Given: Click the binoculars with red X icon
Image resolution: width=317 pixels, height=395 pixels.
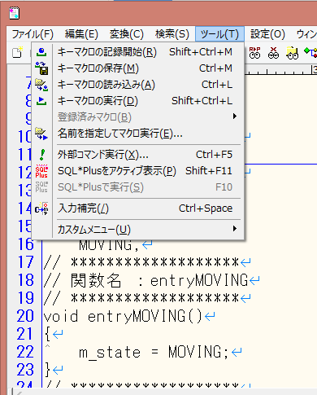Looking at the screenshot, I should coord(273,53).
